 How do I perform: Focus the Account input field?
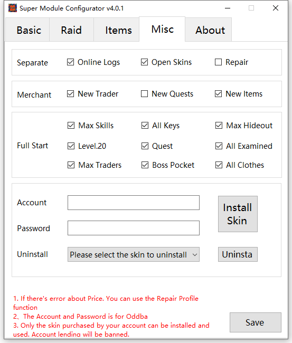click(x=134, y=203)
